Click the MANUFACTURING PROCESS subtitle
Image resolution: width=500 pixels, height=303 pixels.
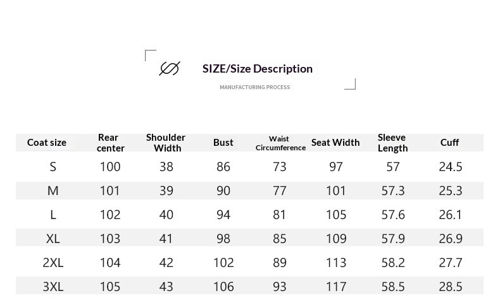[x=255, y=87]
